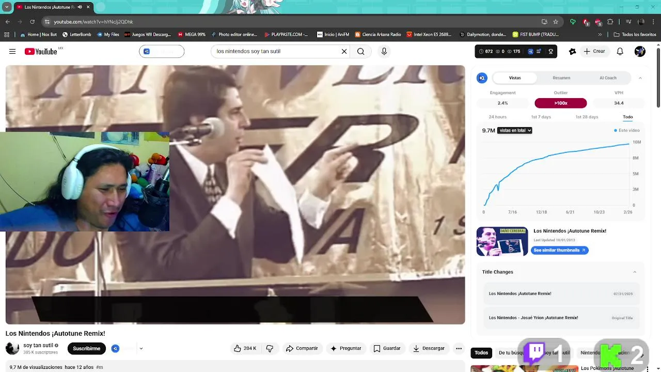Click the Preguntar sparkle button
Image resolution: width=661 pixels, height=372 pixels.
point(345,348)
